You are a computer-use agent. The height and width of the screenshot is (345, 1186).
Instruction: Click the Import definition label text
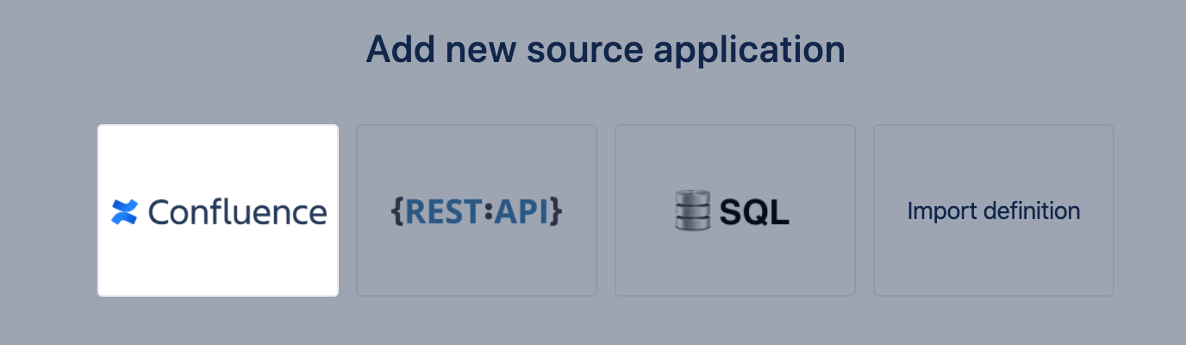pos(994,211)
